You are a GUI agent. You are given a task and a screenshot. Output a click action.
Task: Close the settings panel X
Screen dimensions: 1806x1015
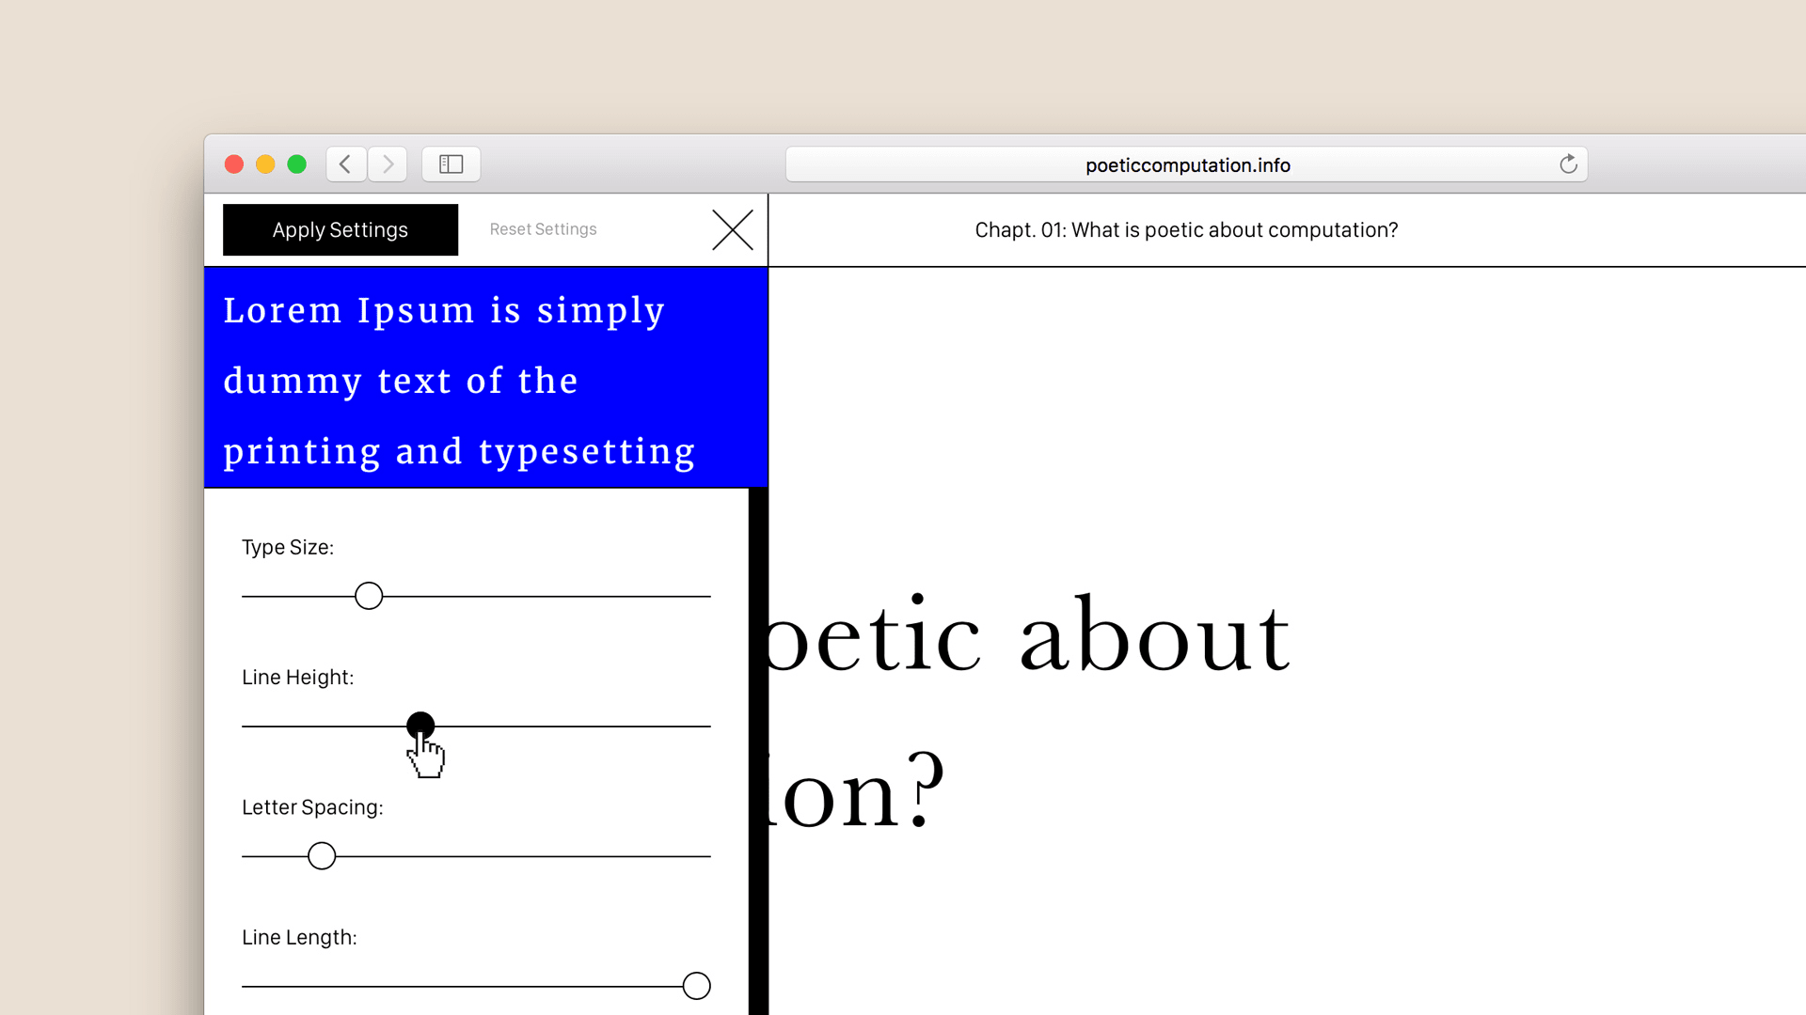733,230
